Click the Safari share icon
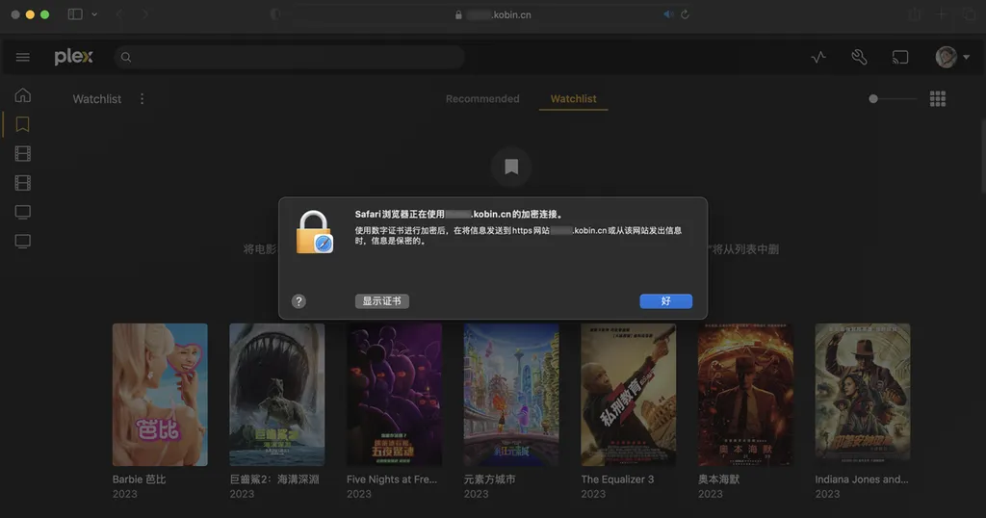This screenshot has width=986, height=518. coord(915,14)
